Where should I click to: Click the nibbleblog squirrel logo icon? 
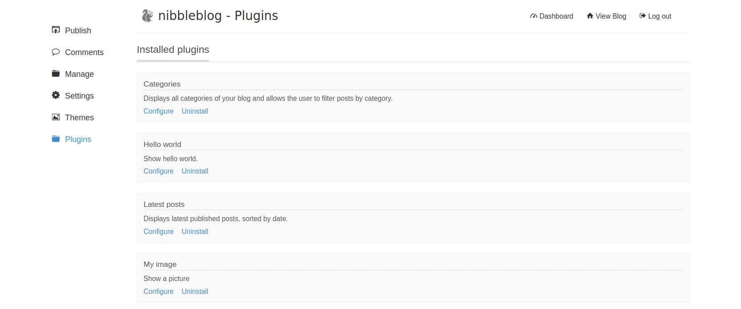[x=147, y=16]
